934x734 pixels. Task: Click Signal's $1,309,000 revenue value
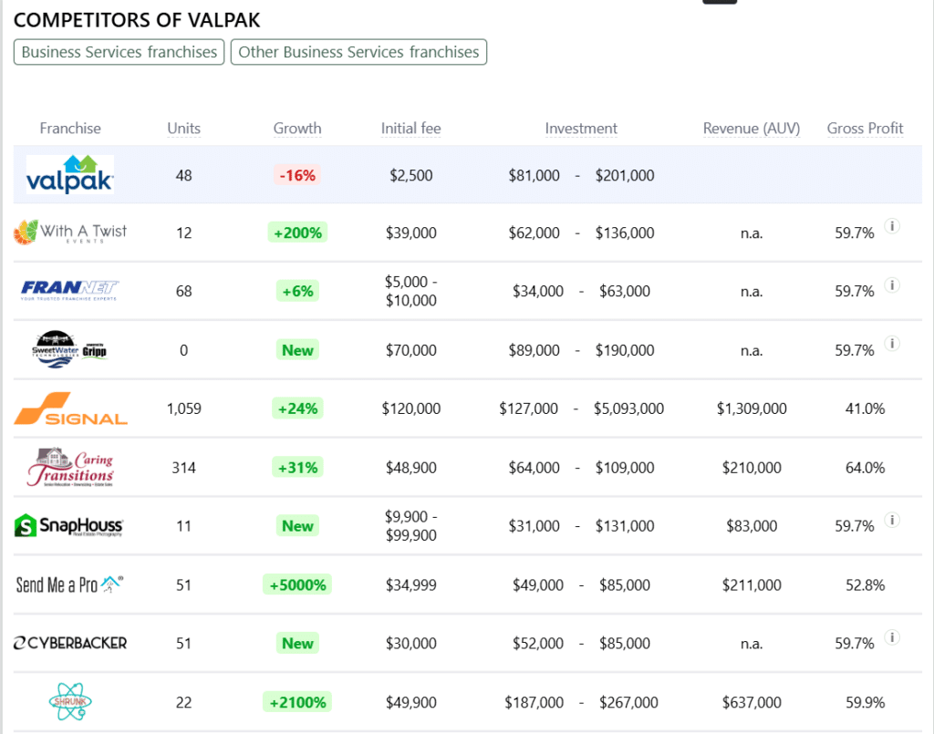pos(752,408)
